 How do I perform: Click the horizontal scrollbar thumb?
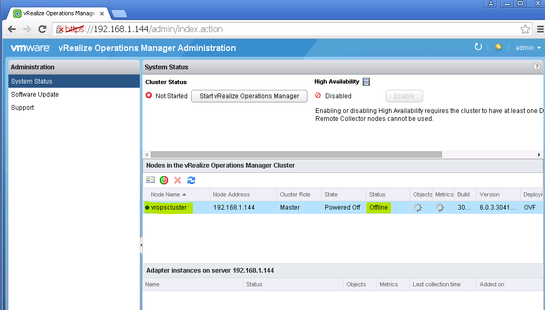[296, 154]
